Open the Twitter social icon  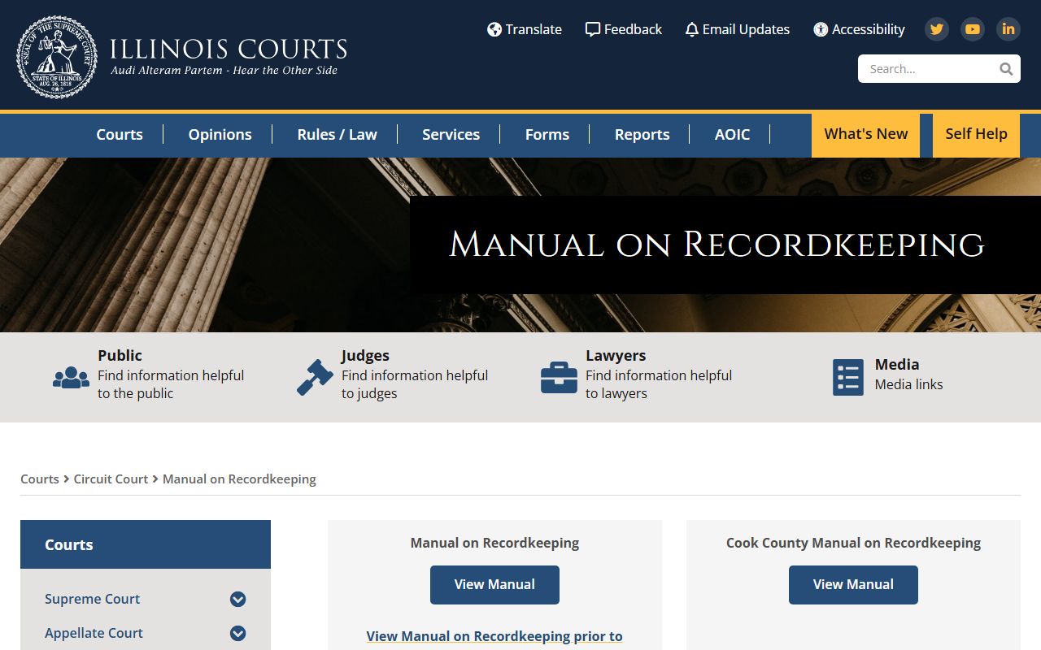[937, 29]
